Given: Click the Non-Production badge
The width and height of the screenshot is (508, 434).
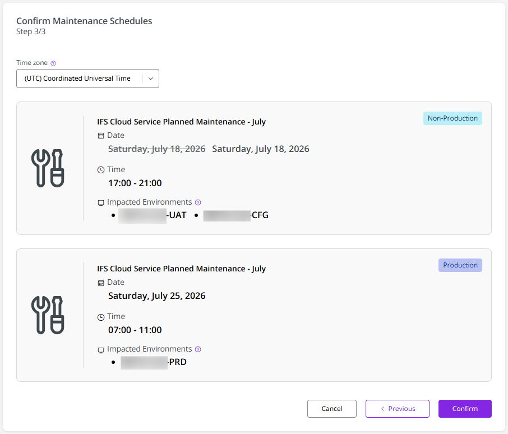Looking at the screenshot, I should (452, 118).
